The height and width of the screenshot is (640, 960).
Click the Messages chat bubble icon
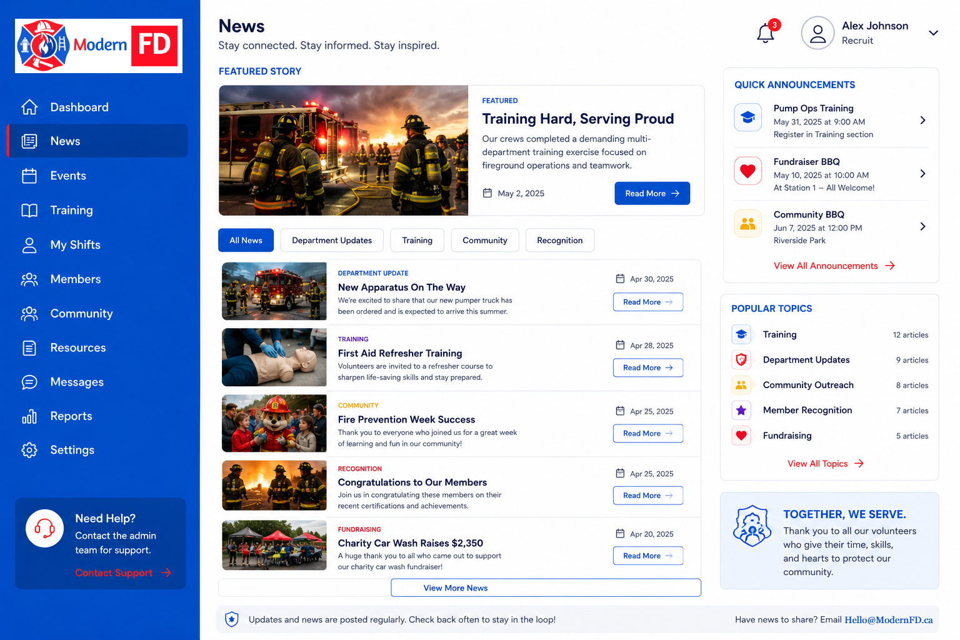29,382
